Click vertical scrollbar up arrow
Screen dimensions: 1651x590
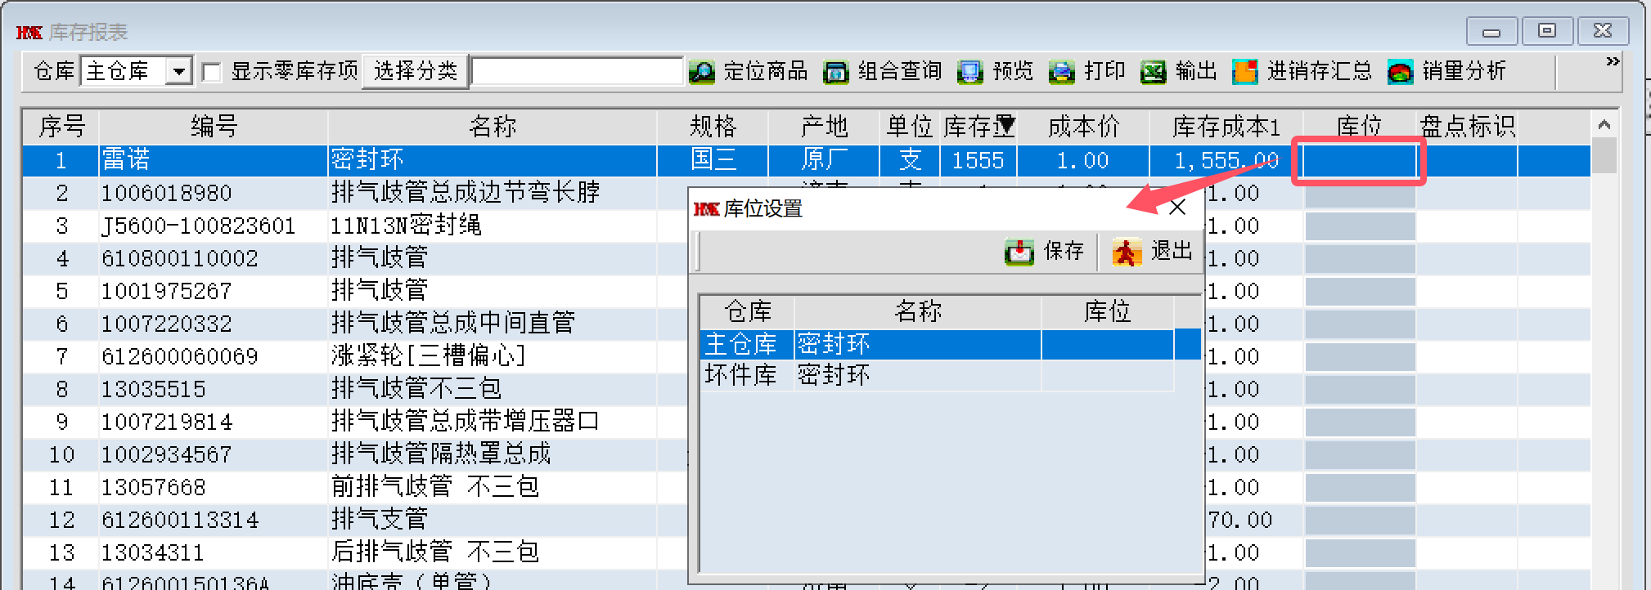(x=1604, y=125)
